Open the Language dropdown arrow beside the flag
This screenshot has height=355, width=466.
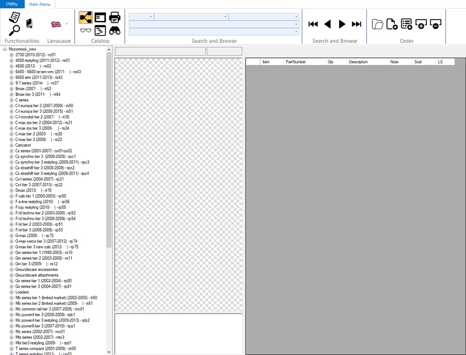pyautogui.click(x=66, y=24)
